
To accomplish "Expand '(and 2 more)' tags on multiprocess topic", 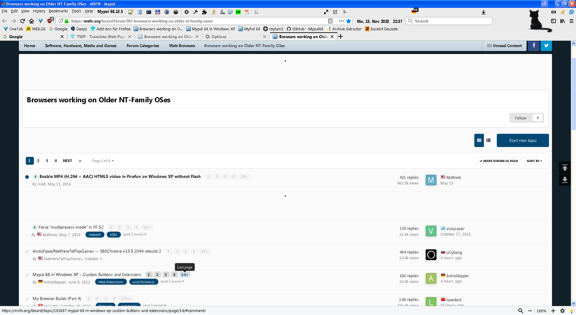I will tap(135, 234).
